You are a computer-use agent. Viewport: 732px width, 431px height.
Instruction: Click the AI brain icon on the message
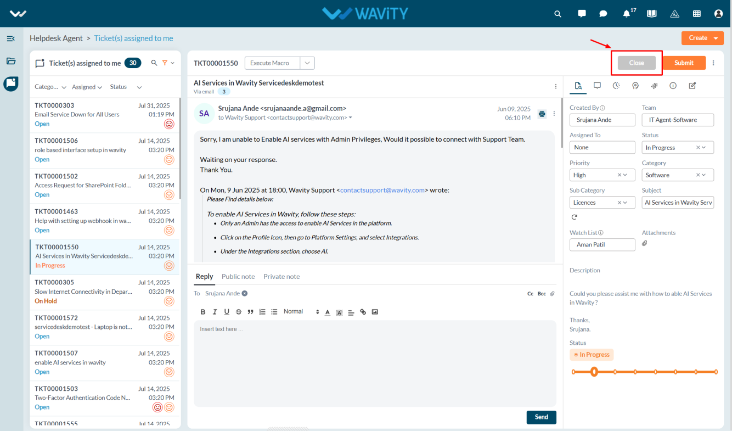click(x=542, y=114)
